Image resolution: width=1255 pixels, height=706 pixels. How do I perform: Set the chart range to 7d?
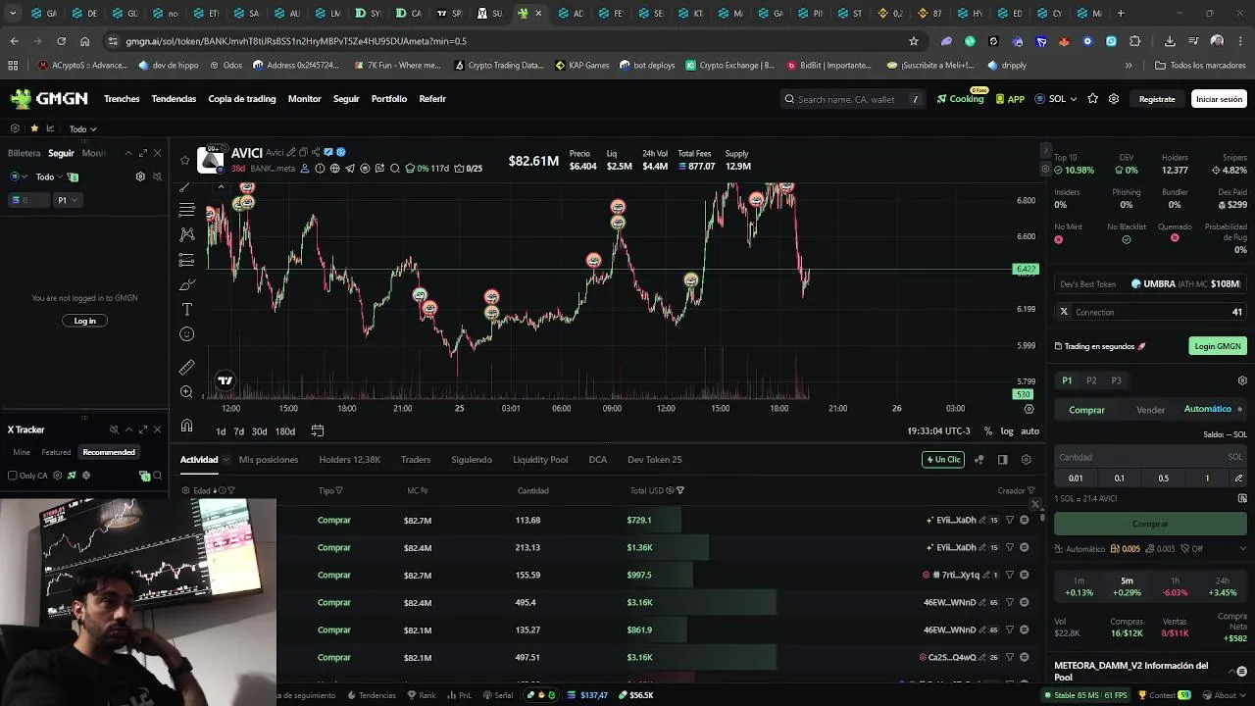(x=238, y=431)
